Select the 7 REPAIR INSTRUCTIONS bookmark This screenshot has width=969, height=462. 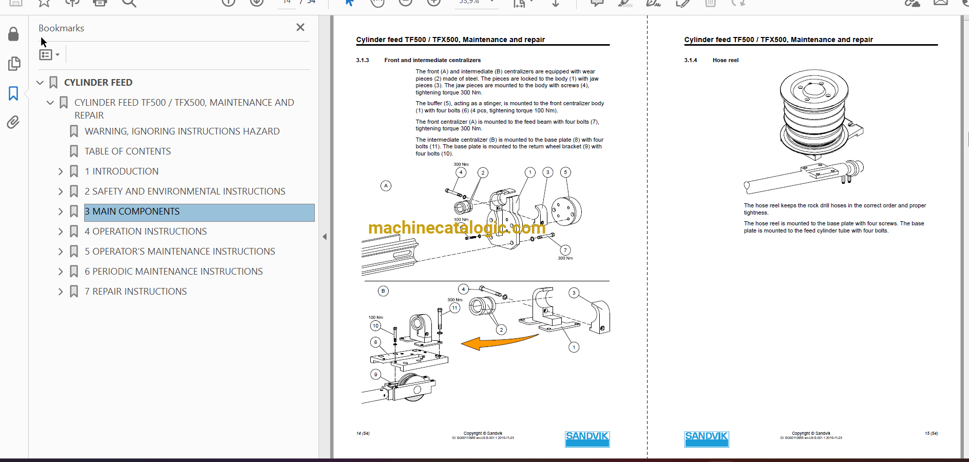136,292
